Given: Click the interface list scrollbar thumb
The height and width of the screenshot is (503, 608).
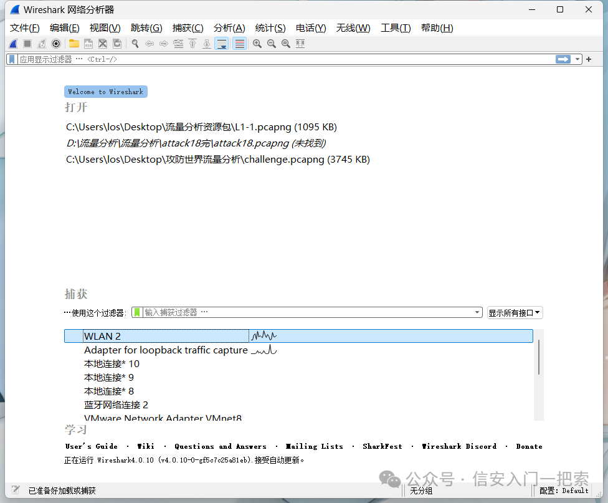Looking at the screenshot, I should (539, 357).
